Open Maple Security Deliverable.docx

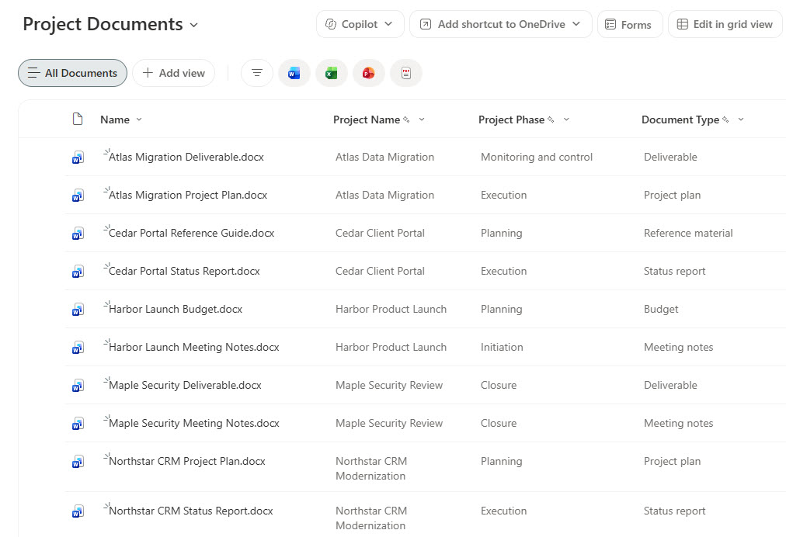pyautogui.click(x=185, y=386)
